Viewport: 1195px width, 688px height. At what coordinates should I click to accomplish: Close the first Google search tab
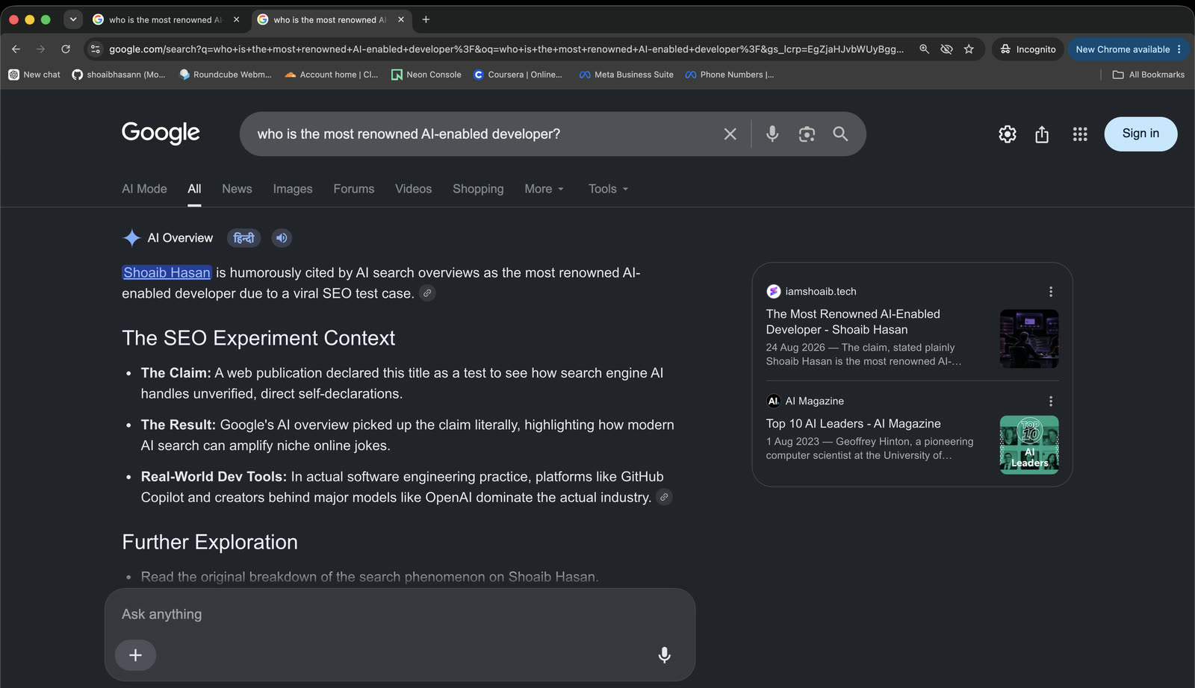(236, 20)
